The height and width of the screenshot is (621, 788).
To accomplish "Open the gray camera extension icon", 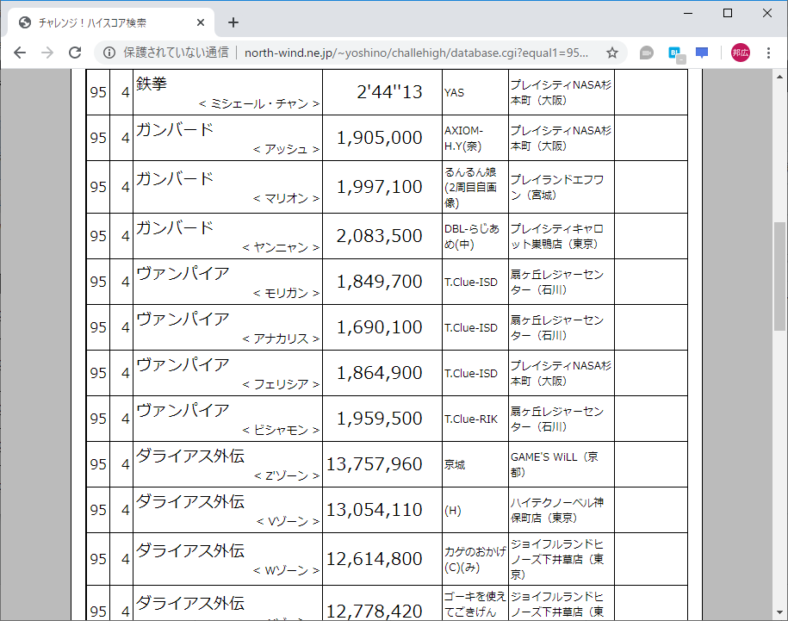I will (x=646, y=53).
